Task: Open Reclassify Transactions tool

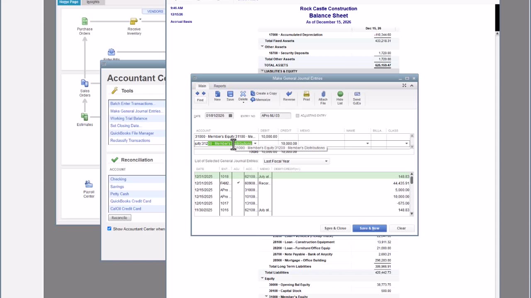Action: pos(130,140)
